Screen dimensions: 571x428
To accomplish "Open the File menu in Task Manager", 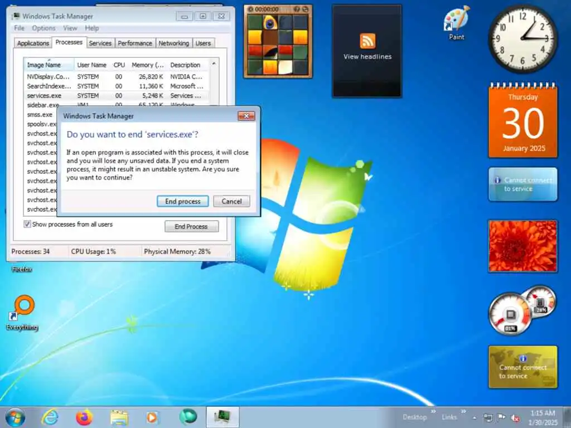I will coord(19,28).
